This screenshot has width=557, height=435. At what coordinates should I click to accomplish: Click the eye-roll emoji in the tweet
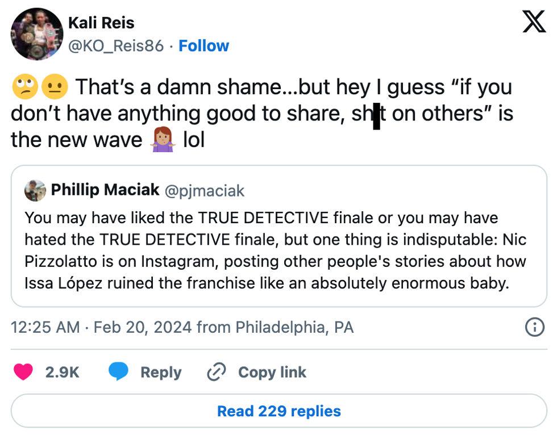point(24,87)
